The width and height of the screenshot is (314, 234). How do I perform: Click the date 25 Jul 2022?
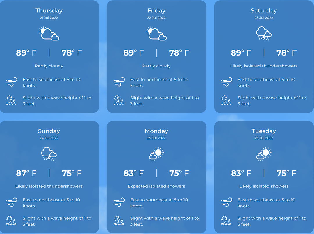point(156,138)
